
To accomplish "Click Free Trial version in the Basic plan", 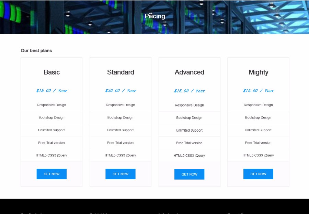I will [51, 143].
